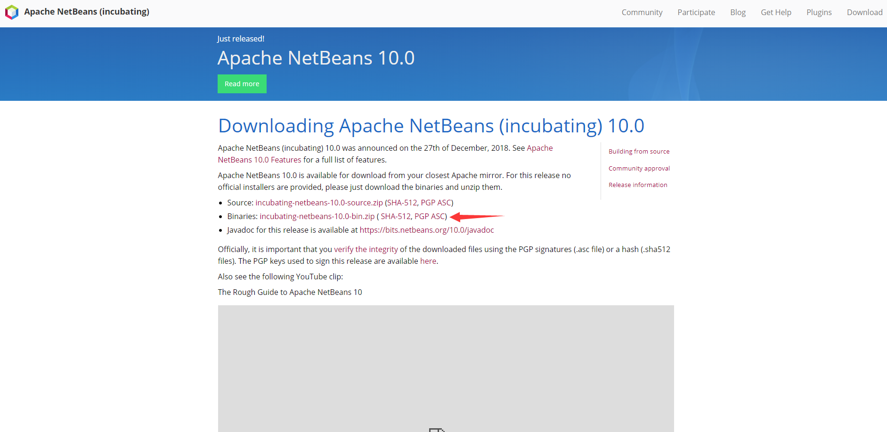Viewport: 887px width, 432px height.
Task: Jump to Building from source section
Action: 639,151
